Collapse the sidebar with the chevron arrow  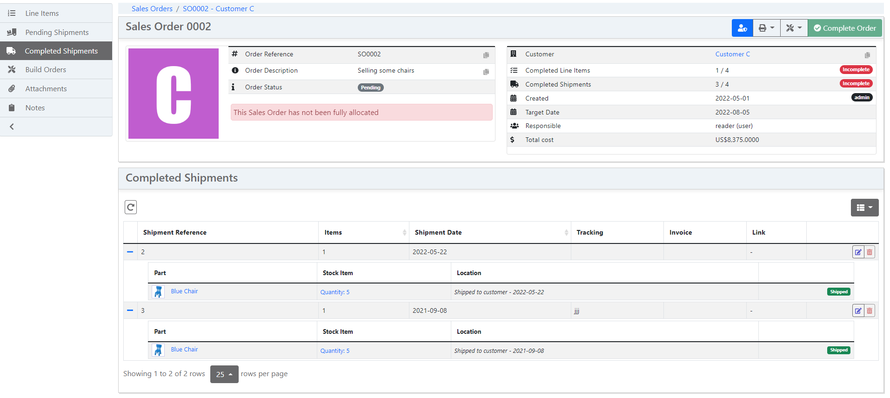pyautogui.click(x=12, y=127)
